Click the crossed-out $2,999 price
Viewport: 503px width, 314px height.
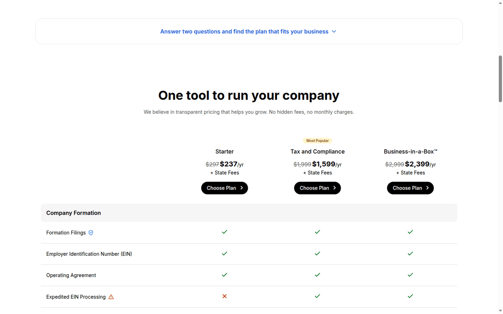pos(394,165)
